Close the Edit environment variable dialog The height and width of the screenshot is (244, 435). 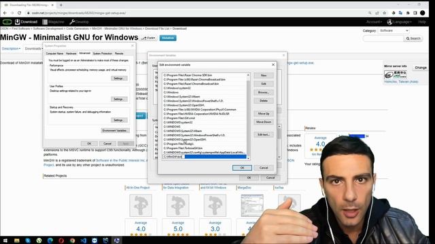(x=273, y=65)
